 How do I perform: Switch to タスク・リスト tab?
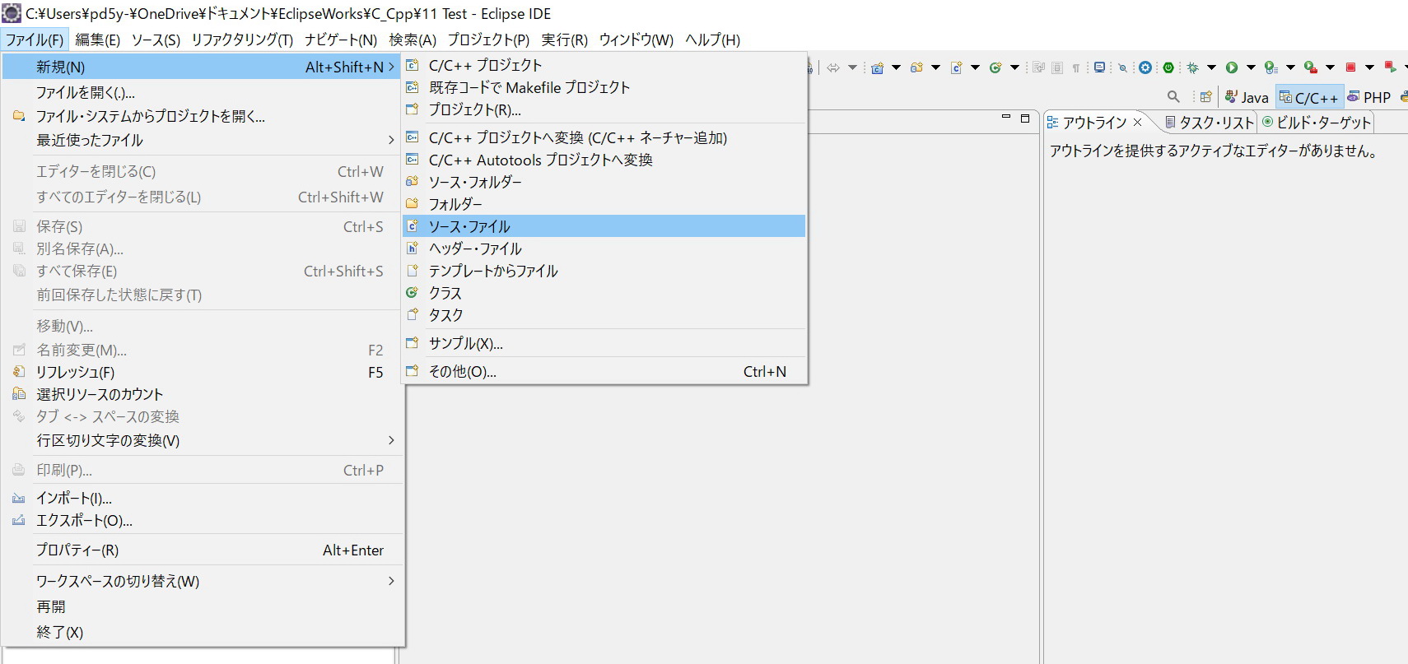click(1208, 123)
